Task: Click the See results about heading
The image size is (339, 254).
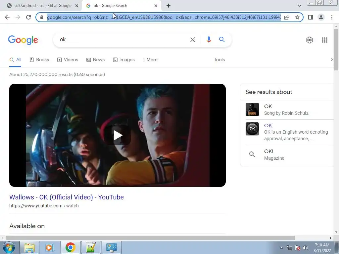Action: (269, 92)
